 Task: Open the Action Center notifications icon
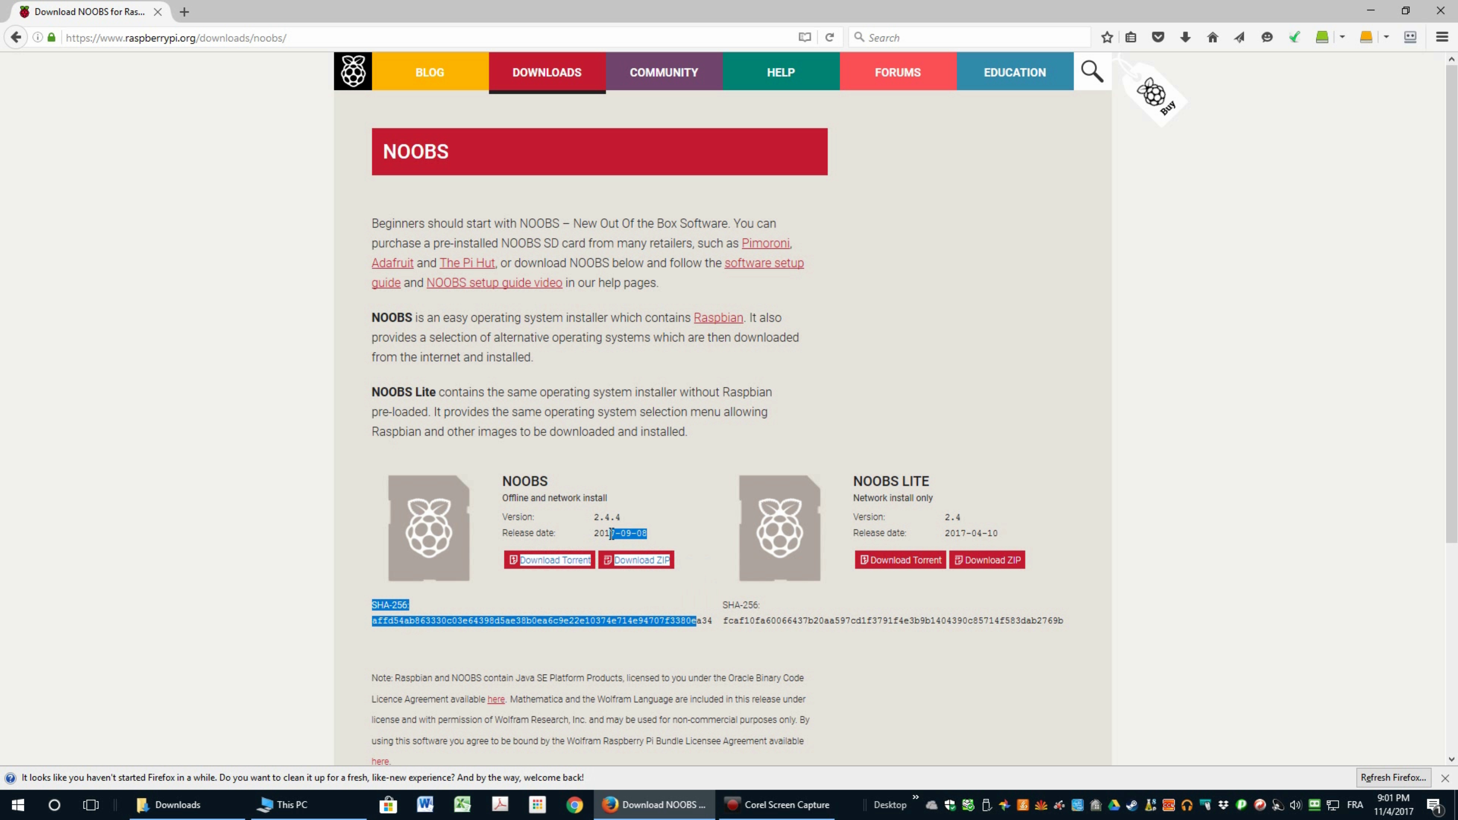point(1434,805)
